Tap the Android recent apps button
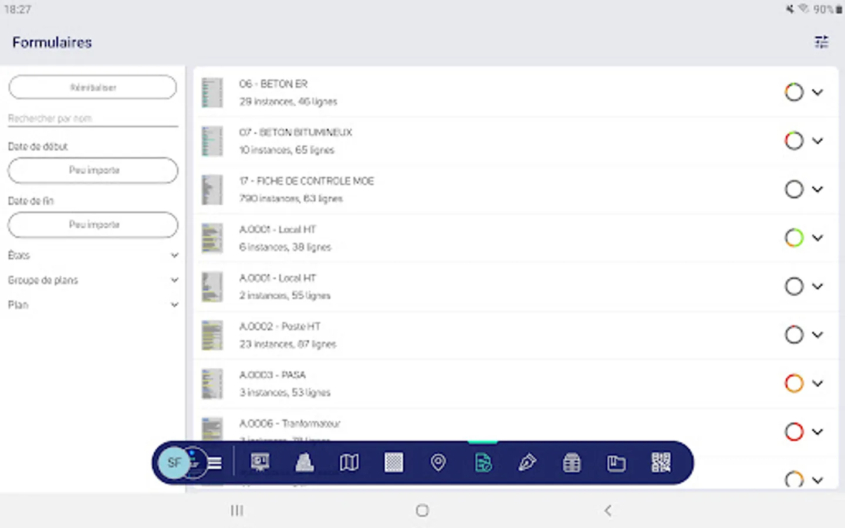The image size is (845, 528). click(x=236, y=510)
